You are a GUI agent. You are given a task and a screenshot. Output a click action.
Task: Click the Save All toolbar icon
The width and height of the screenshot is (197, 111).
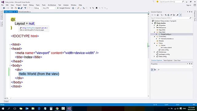22,8
